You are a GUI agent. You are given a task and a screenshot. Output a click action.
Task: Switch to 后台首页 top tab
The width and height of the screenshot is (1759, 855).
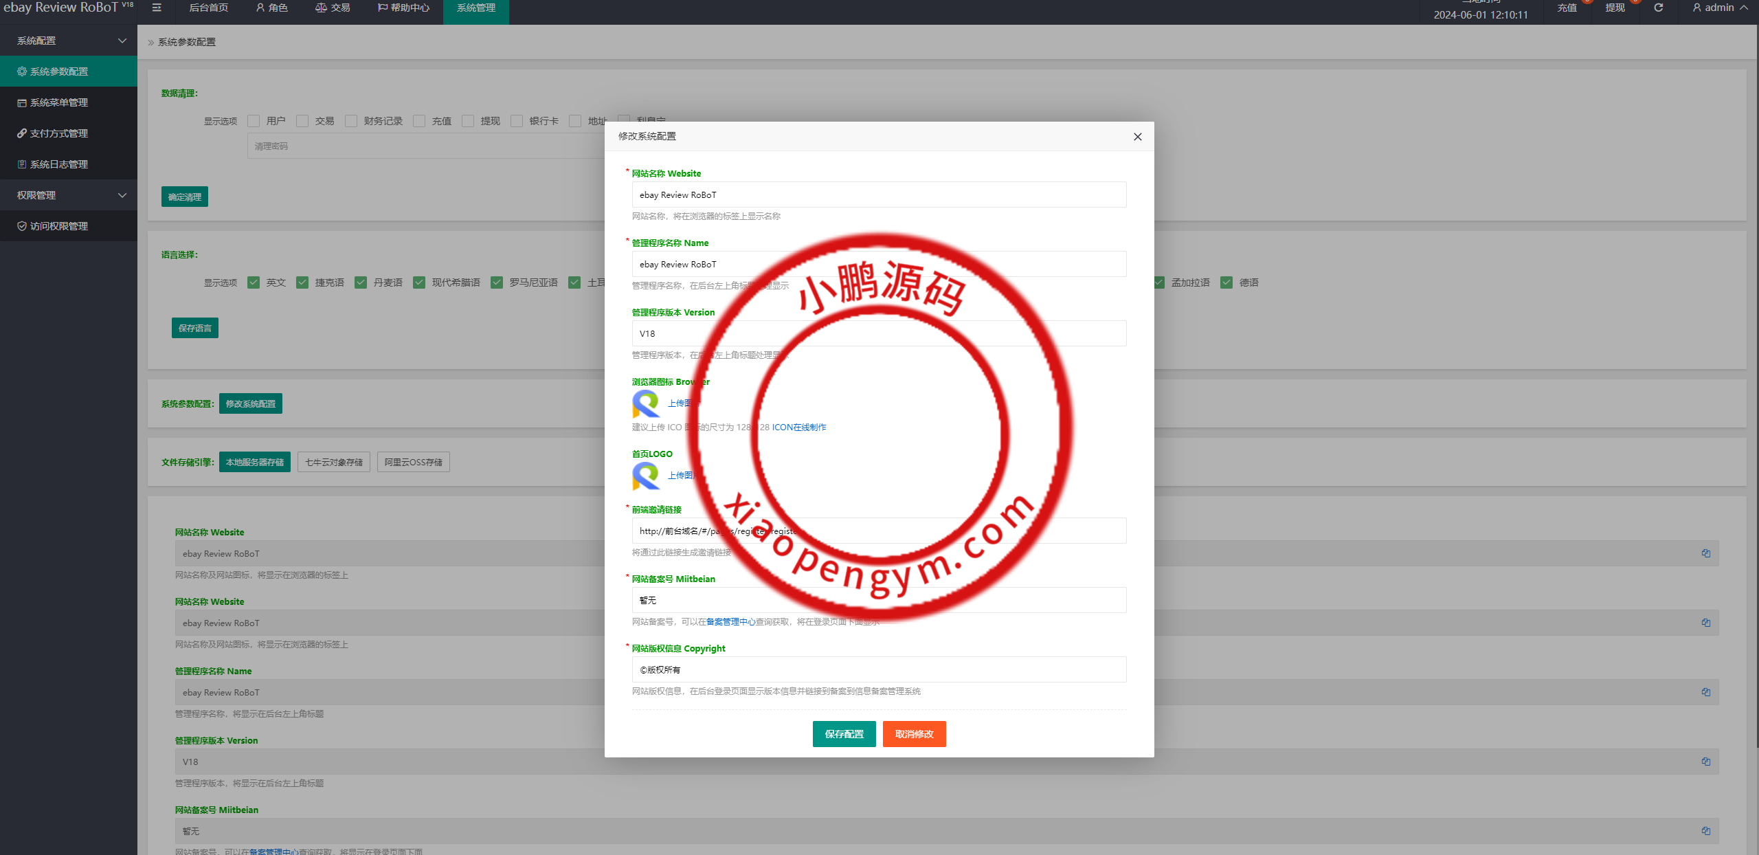(209, 8)
